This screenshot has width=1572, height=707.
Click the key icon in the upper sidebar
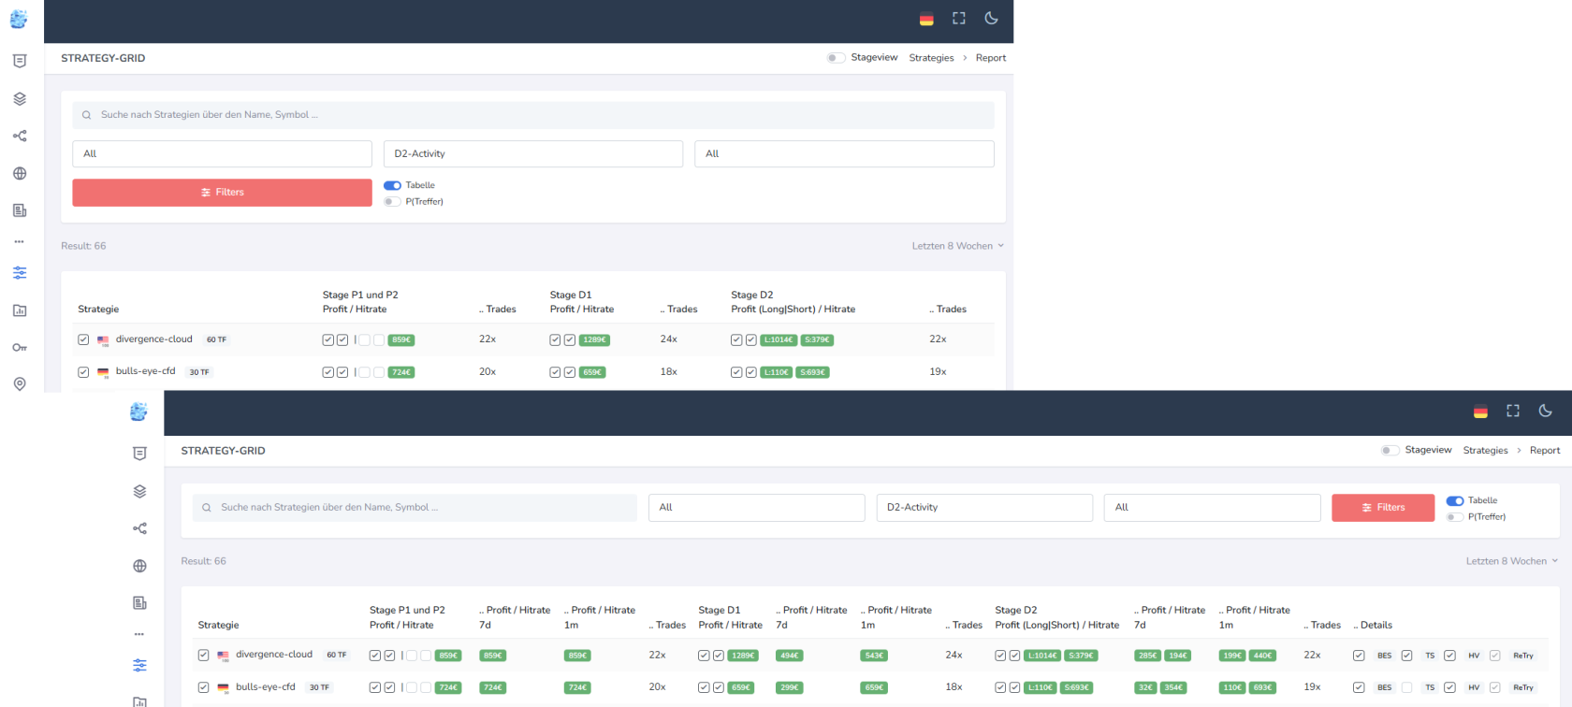pyautogui.click(x=20, y=347)
